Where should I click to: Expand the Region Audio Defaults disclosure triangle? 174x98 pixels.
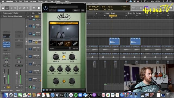2,13
